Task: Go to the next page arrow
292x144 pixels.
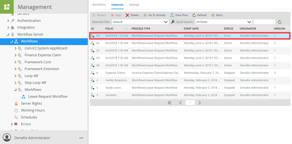Action: pos(199,103)
